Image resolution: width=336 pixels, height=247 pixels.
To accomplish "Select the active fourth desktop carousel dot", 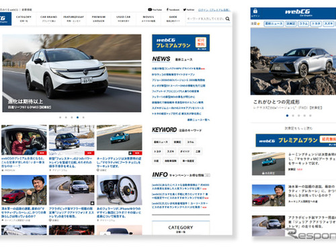I will 77,117.
